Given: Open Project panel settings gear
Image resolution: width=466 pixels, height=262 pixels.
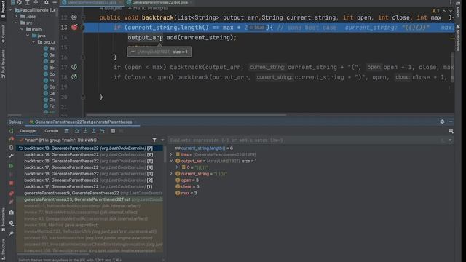Looking at the screenshot, I should (46, 2).
